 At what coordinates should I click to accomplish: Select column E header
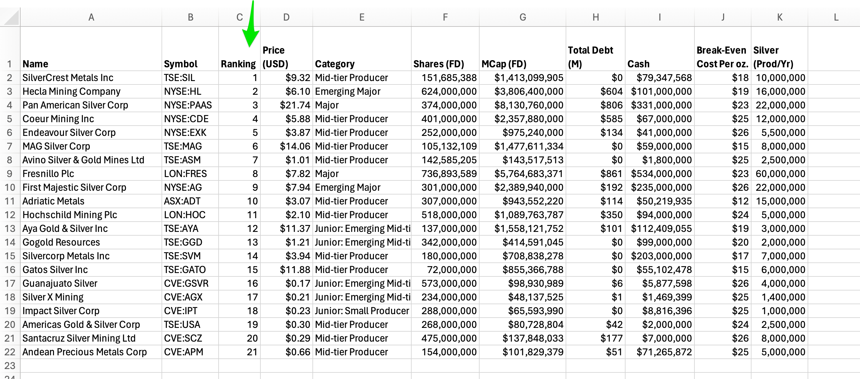pos(362,17)
